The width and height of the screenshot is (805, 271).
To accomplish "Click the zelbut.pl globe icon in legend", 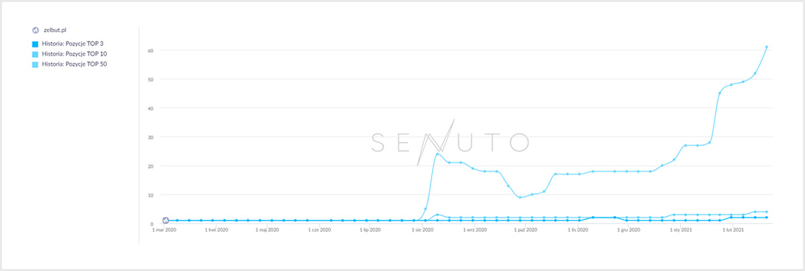I will click(36, 30).
